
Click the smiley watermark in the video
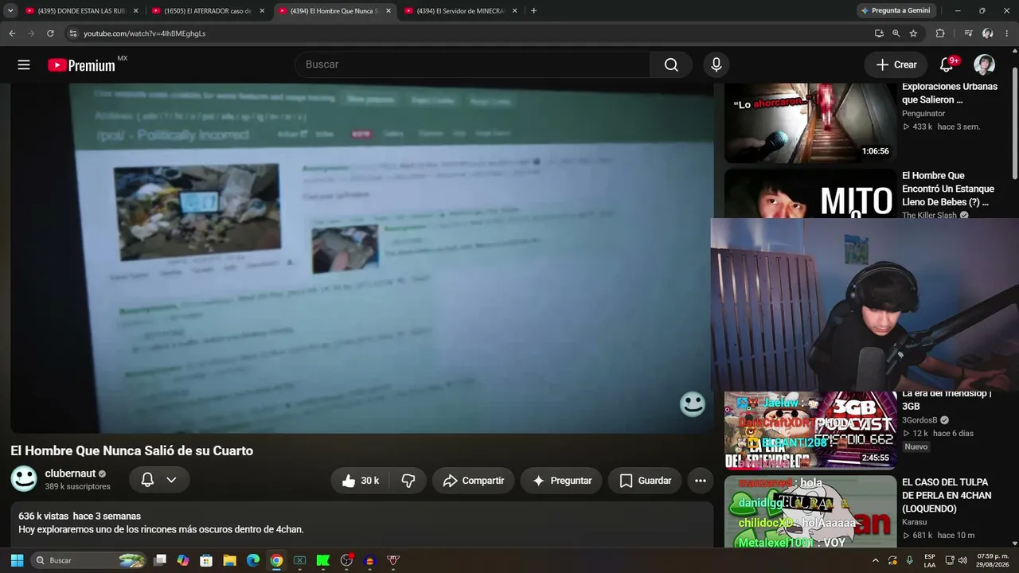tap(693, 404)
